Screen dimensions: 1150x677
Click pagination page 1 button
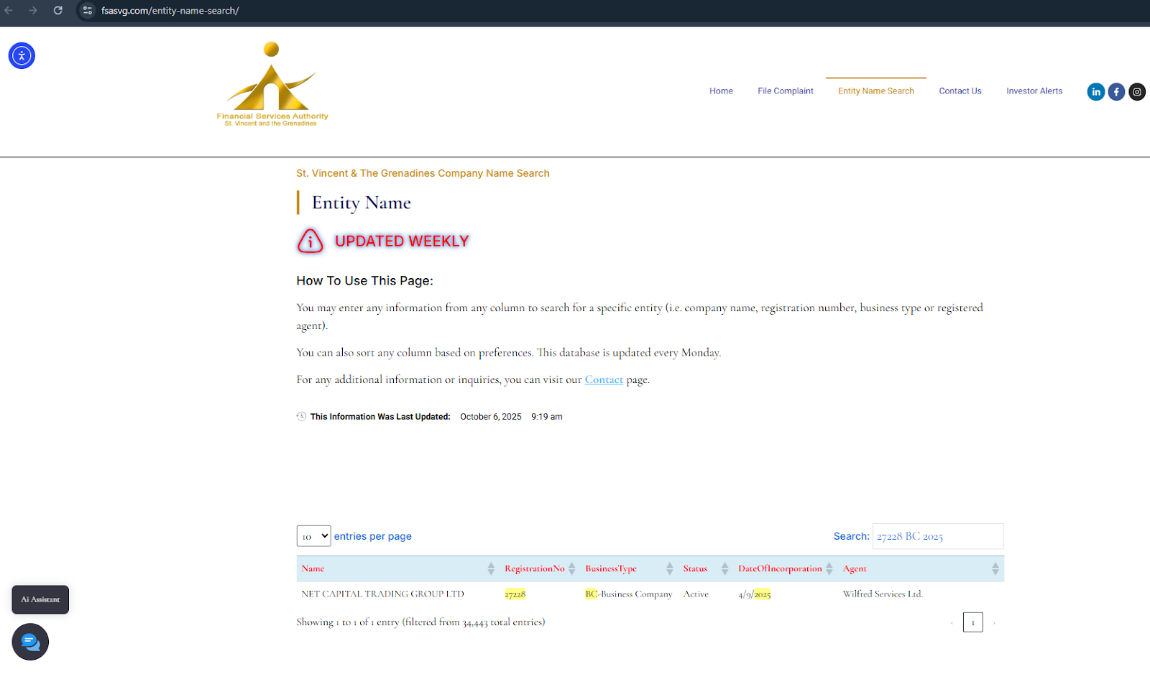pos(973,622)
